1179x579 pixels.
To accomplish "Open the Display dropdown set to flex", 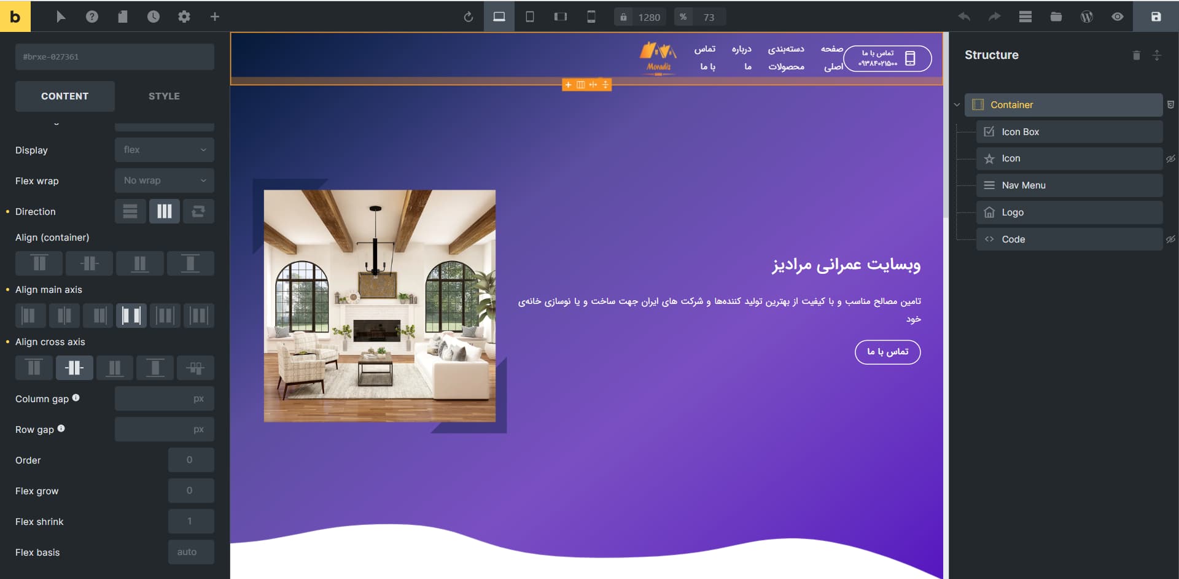I will (164, 150).
